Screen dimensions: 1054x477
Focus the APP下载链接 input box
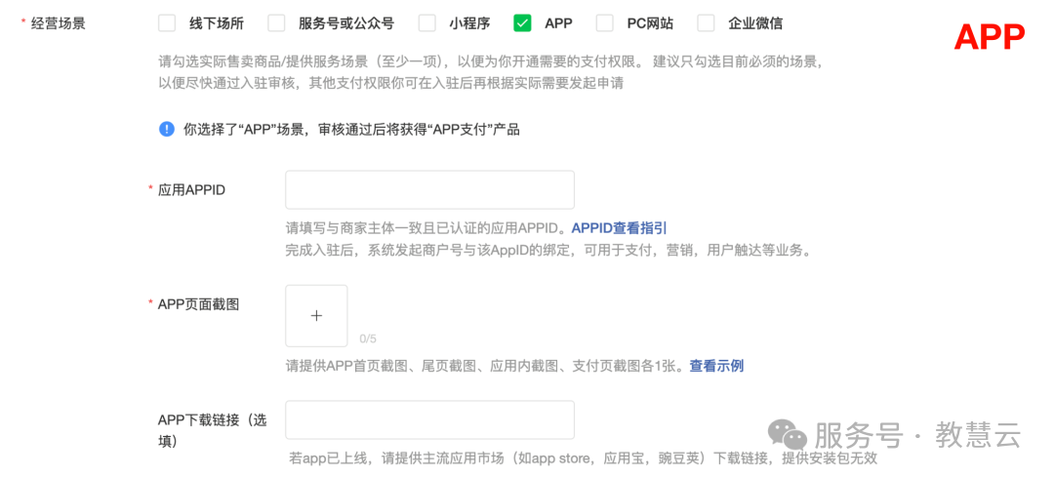tap(429, 420)
